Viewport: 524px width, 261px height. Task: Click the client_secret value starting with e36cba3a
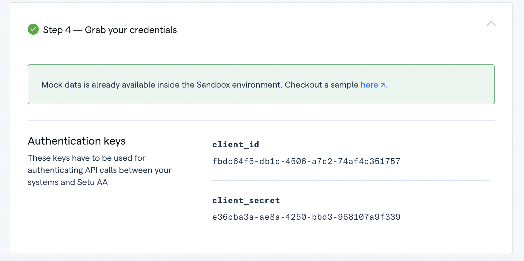306,217
